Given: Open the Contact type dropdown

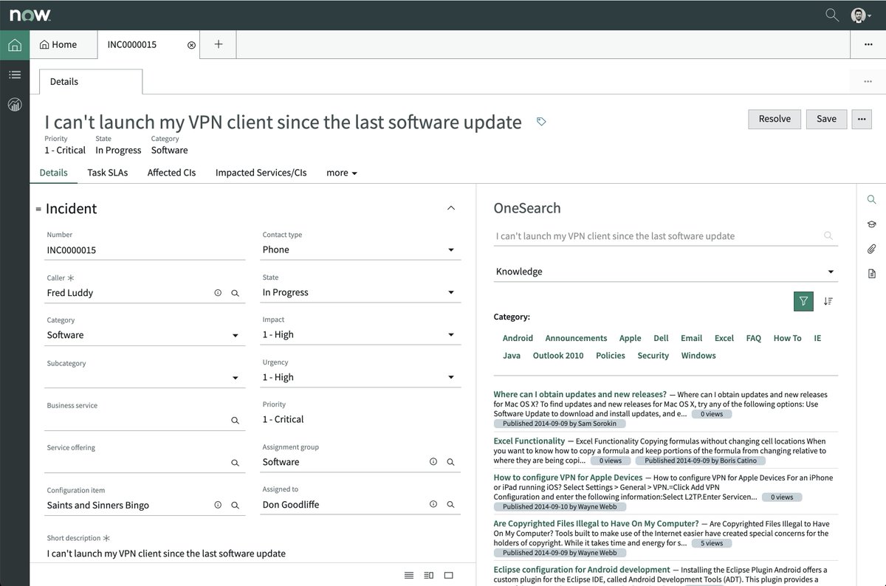Looking at the screenshot, I should pos(361,250).
